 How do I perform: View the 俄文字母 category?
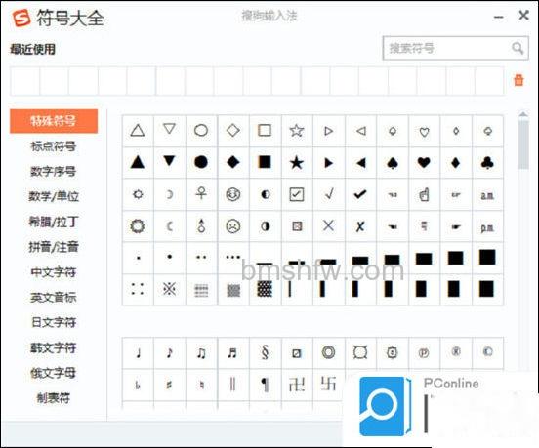(x=54, y=373)
